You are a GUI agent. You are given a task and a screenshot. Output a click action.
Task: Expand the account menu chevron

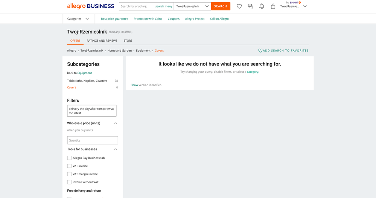305,6
